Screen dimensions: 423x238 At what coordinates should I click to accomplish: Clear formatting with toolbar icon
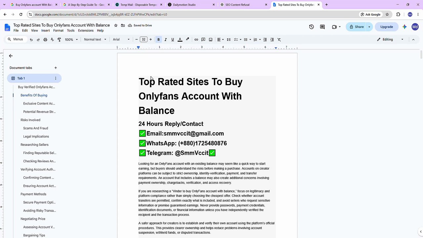pyautogui.click(x=279, y=40)
